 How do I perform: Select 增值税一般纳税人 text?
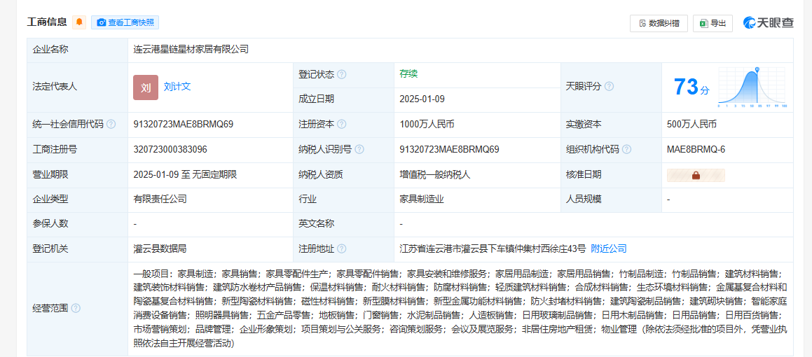(x=435, y=175)
